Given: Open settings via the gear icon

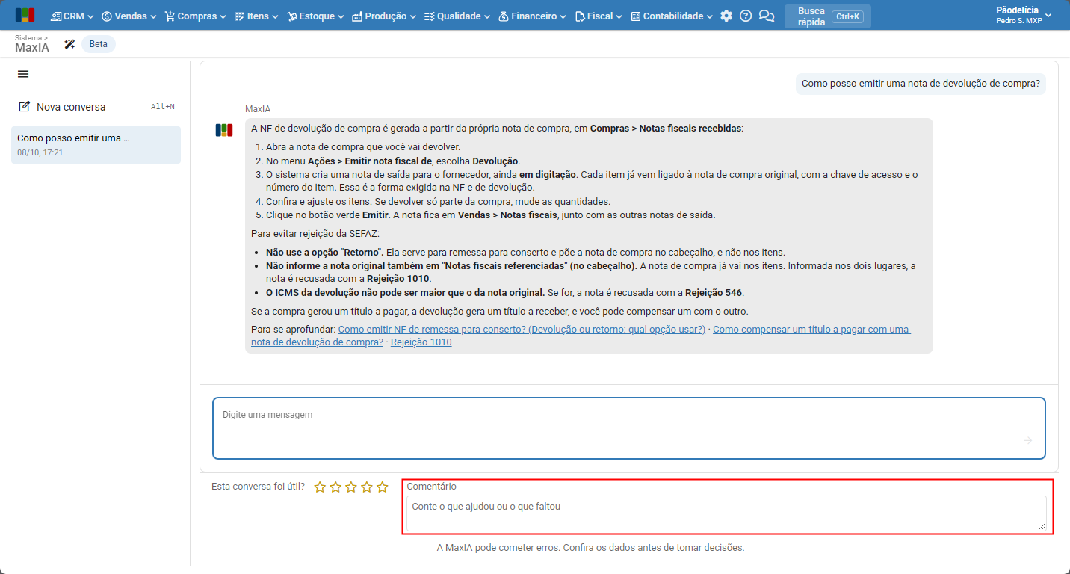Looking at the screenshot, I should pos(726,16).
